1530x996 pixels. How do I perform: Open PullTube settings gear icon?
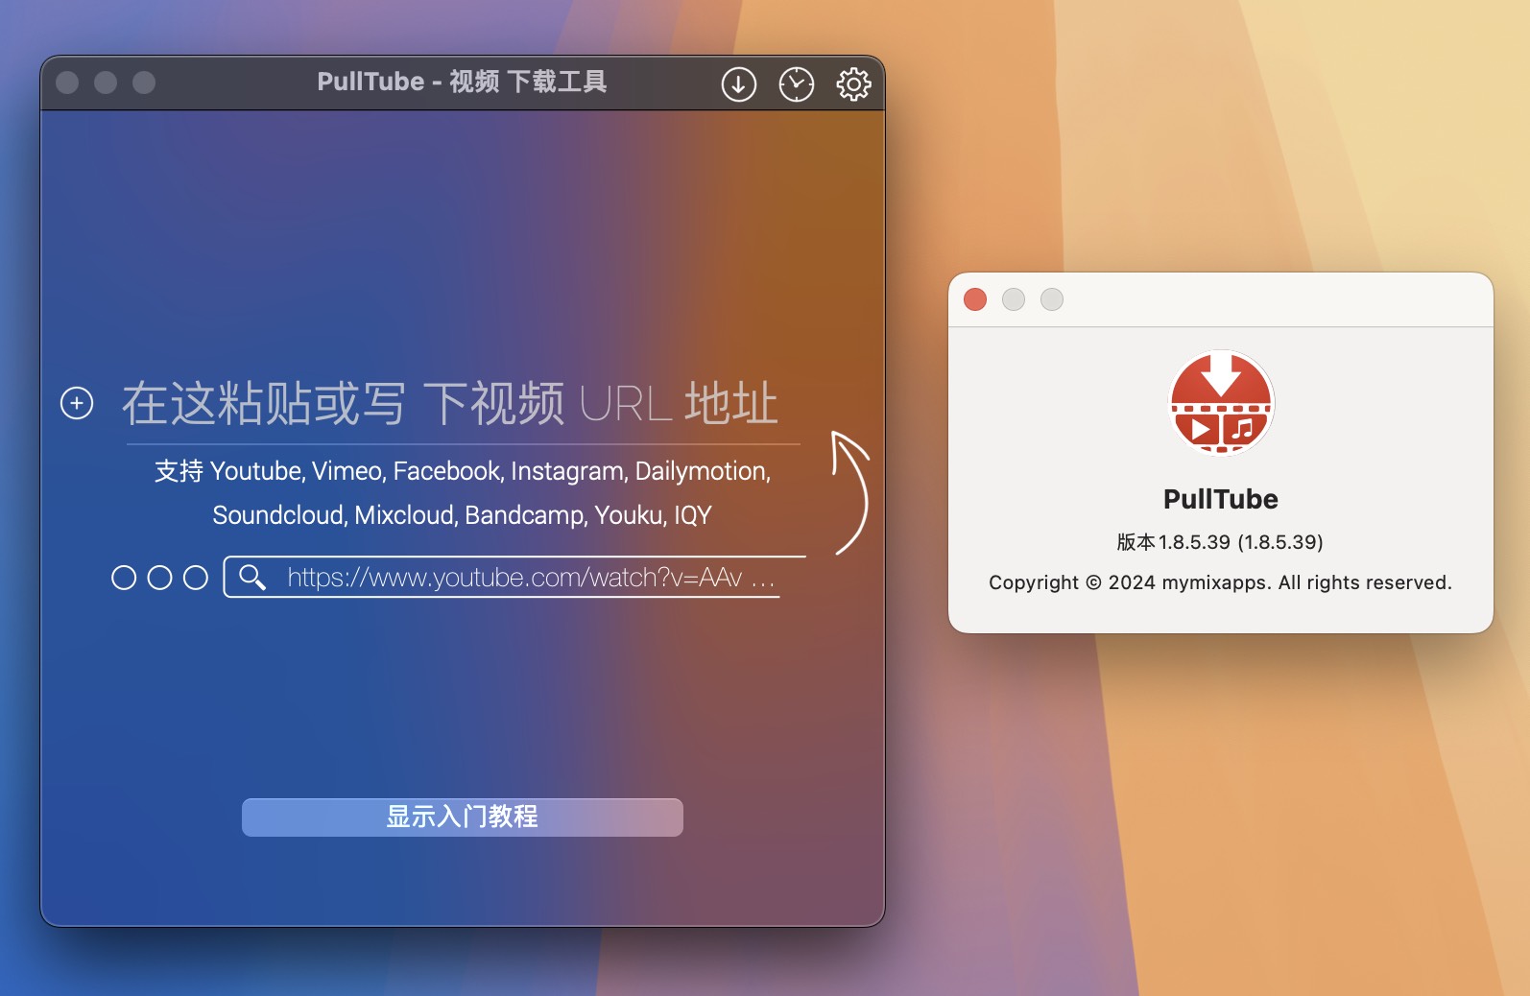tap(853, 84)
